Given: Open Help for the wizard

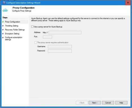Looking at the screenshot, I should (x=121, y=103).
